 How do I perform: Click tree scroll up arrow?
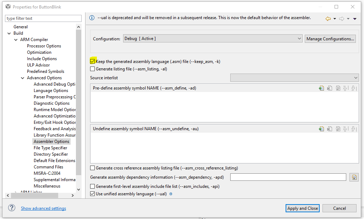point(78,27)
